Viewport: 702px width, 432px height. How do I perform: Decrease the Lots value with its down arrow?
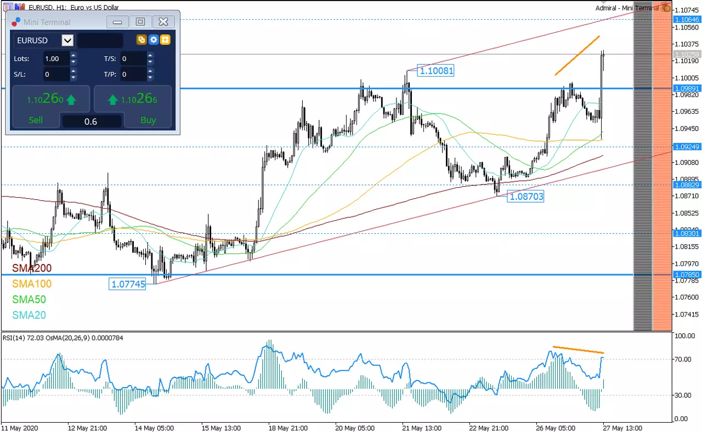73,62
